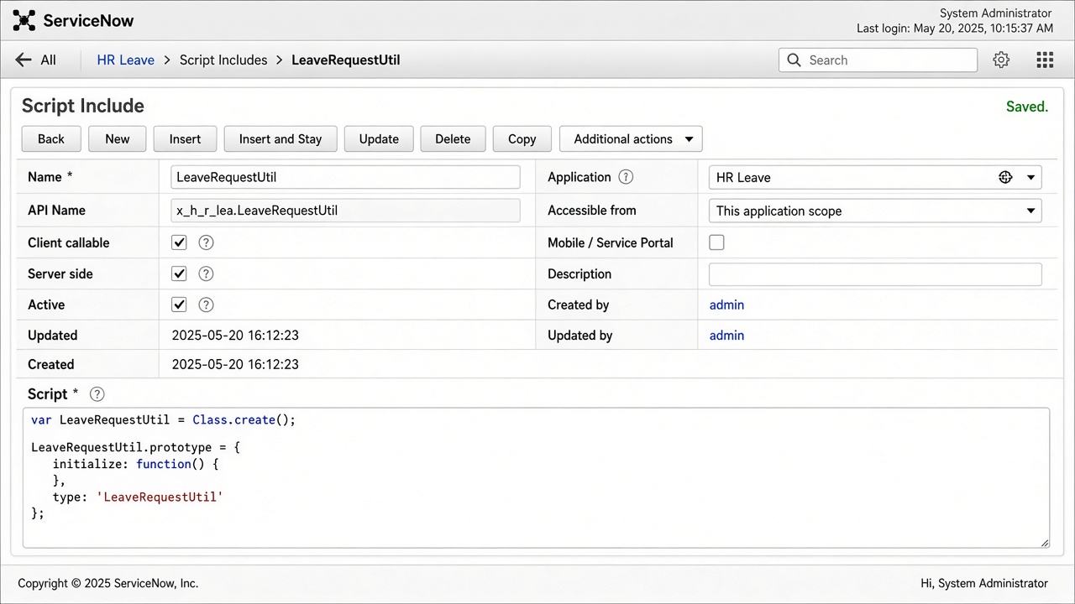Click the Saved. status message
This screenshot has width=1075, height=604.
[x=1027, y=107]
